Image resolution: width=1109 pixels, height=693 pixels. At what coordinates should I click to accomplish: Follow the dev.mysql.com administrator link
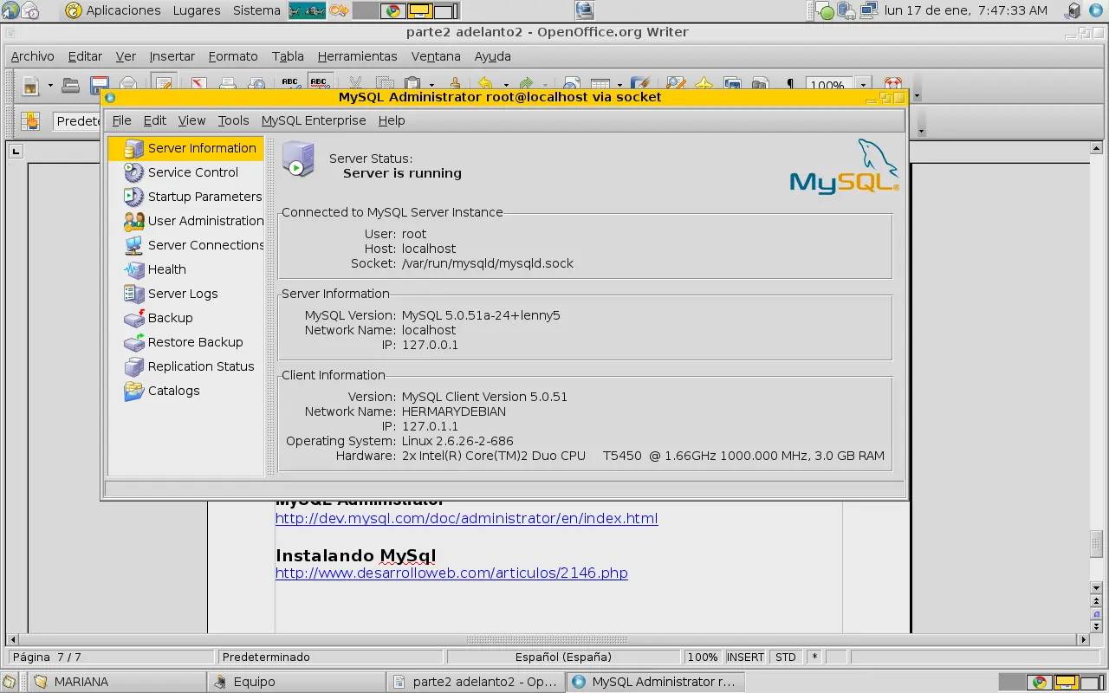467,519
